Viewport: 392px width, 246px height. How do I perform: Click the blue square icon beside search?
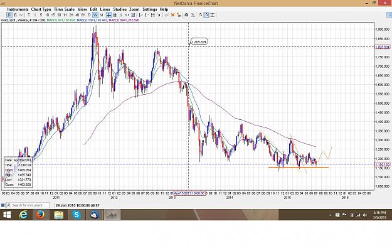pyautogui.click(x=3, y=205)
